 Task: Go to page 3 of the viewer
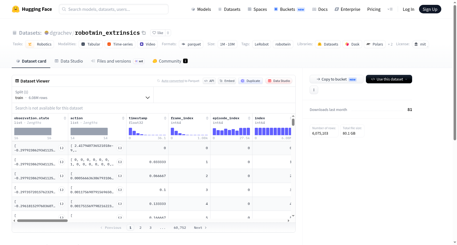click(x=151, y=228)
